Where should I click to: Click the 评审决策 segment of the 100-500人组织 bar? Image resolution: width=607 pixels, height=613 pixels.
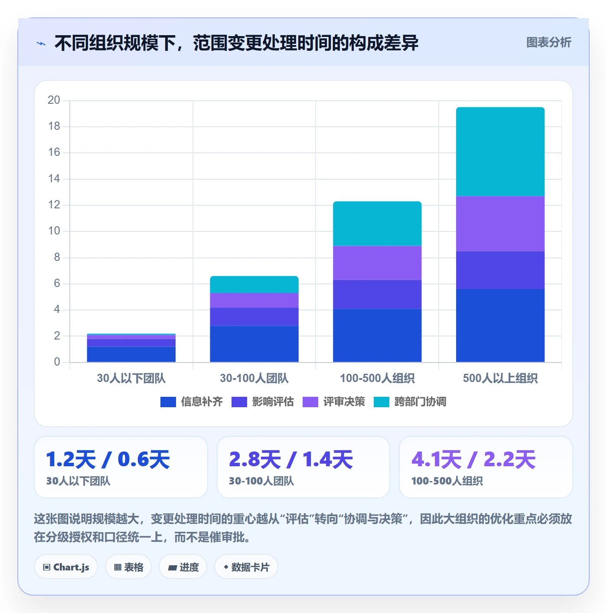pos(377,263)
